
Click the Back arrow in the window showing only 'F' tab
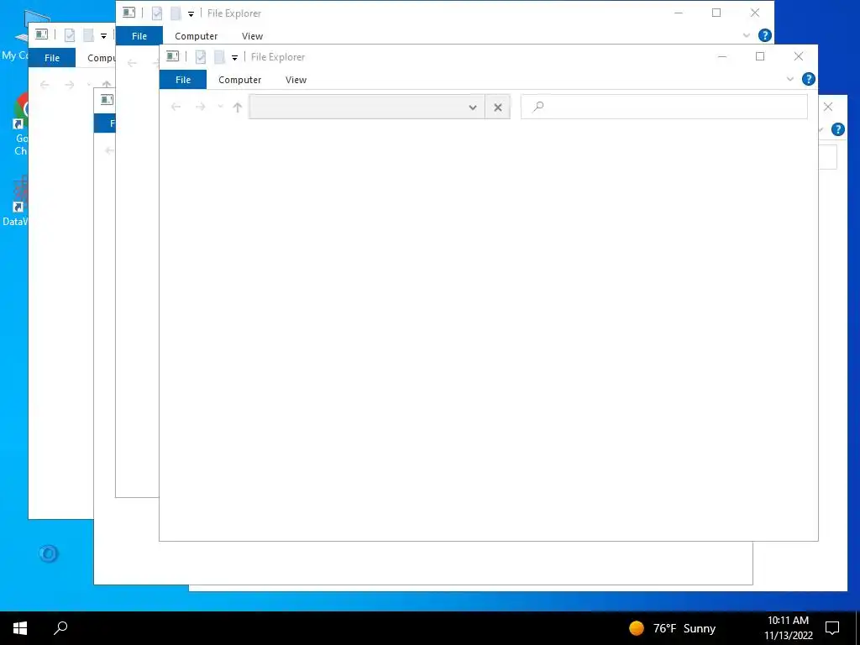tap(110, 151)
